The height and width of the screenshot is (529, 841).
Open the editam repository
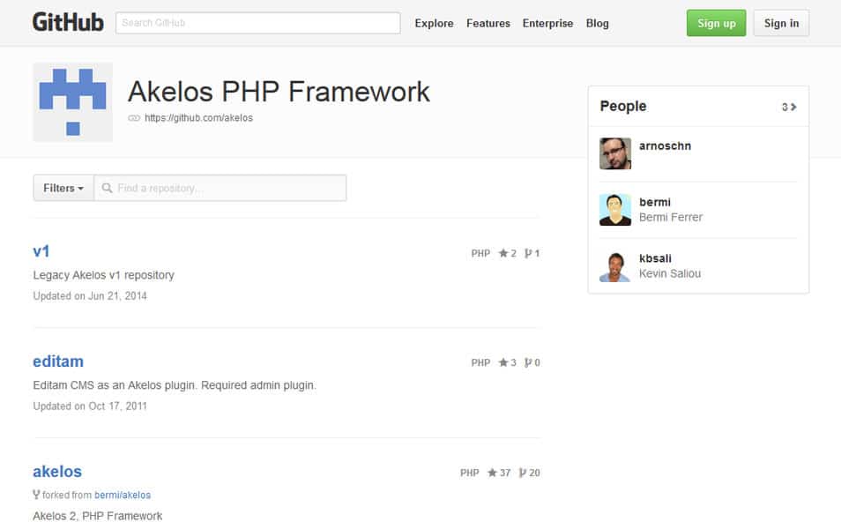[x=58, y=361]
